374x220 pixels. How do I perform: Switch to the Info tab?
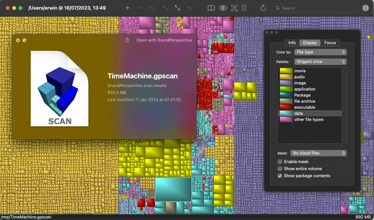click(x=292, y=43)
